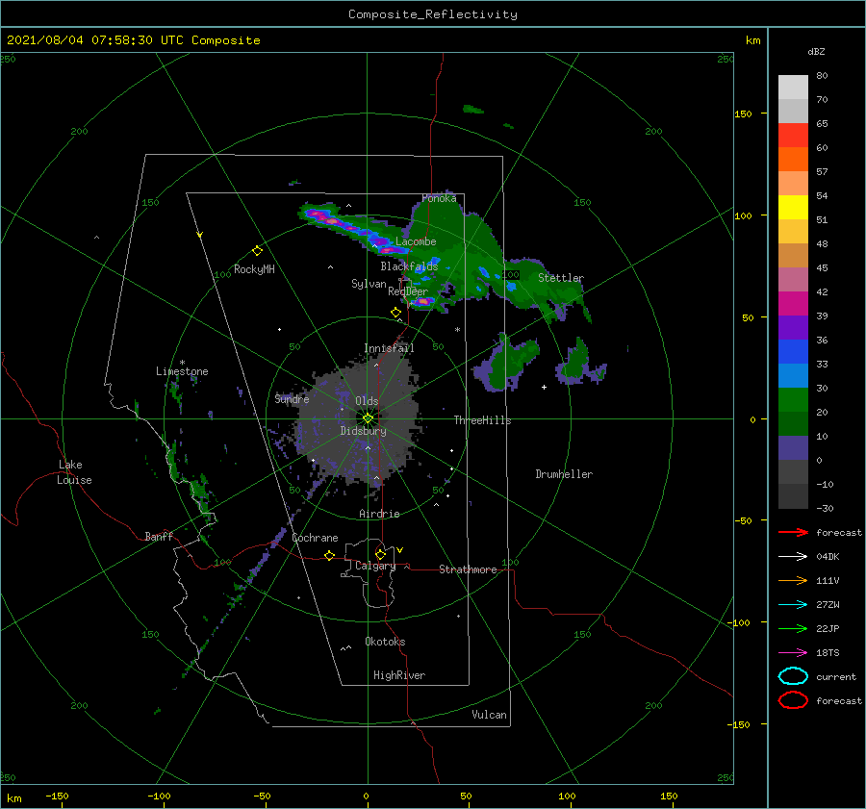This screenshot has width=866, height=809.
Task: Click the Lake Louise label
Action: [x=74, y=472]
